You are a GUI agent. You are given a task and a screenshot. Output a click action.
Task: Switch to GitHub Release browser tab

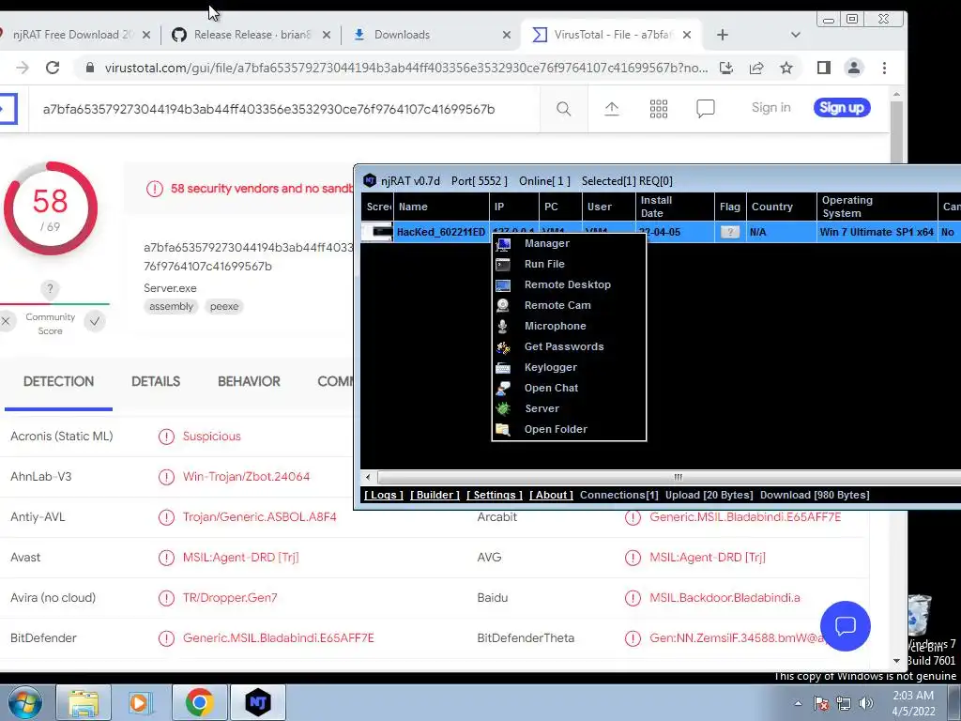click(252, 35)
